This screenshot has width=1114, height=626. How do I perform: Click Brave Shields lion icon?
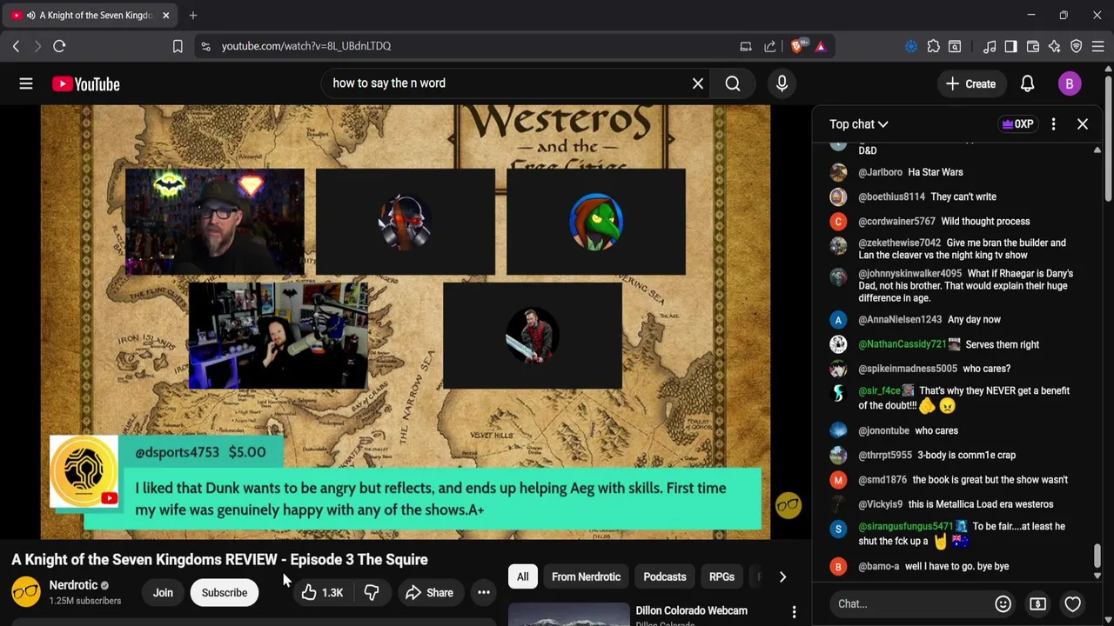797,46
